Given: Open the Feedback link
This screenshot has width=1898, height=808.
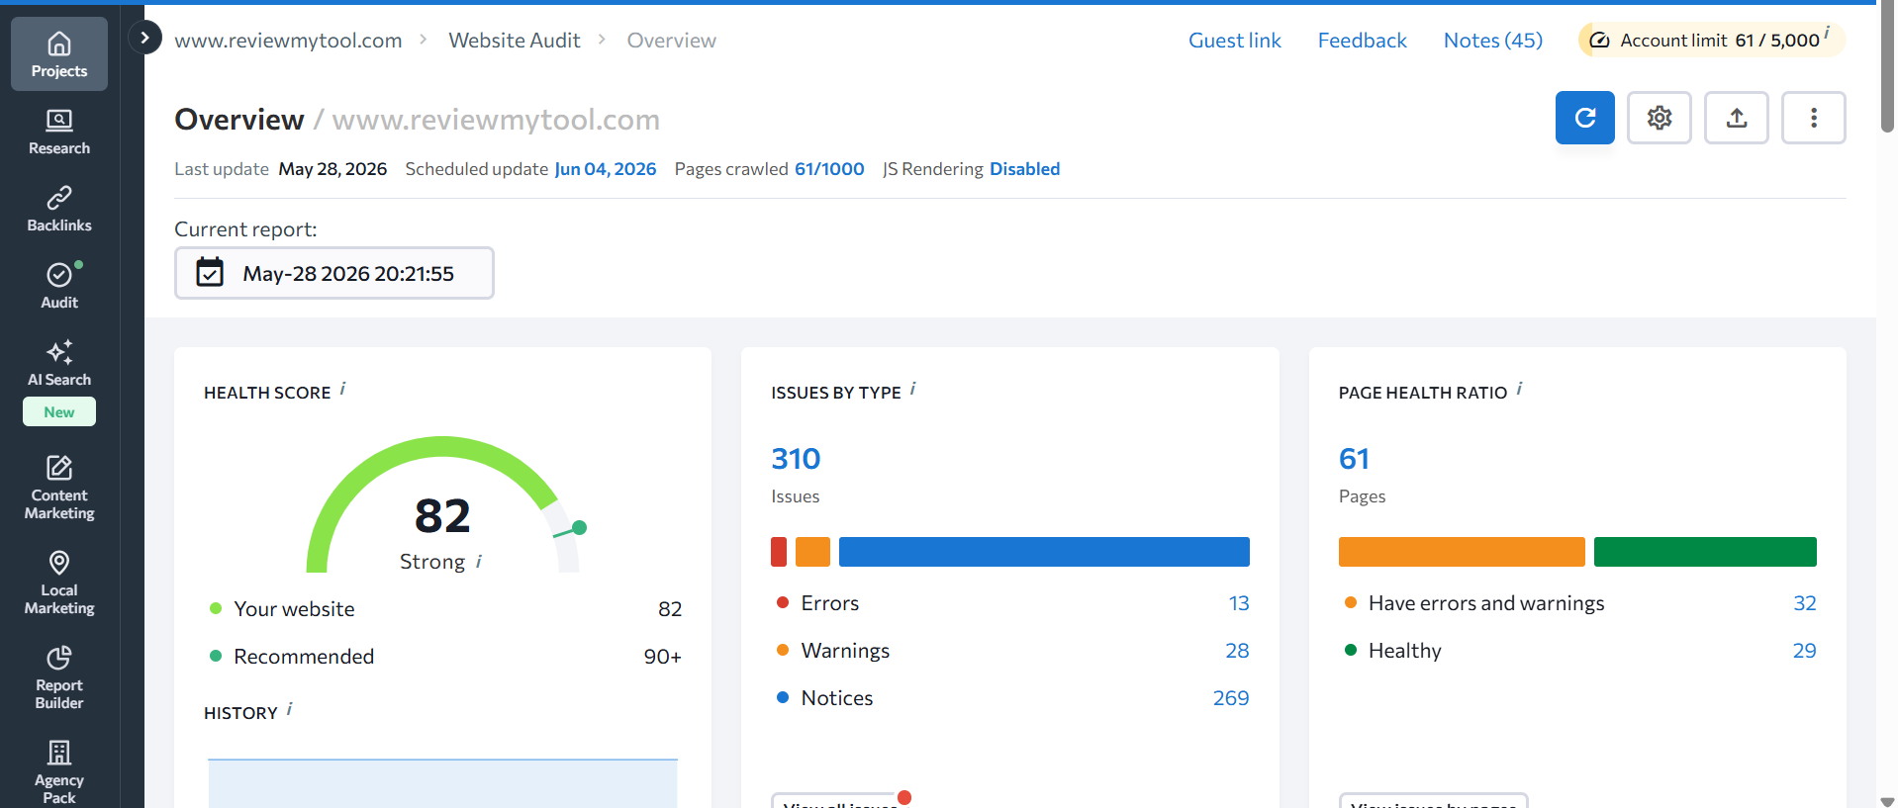Looking at the screenshot, I should (x=1363, y=41).
